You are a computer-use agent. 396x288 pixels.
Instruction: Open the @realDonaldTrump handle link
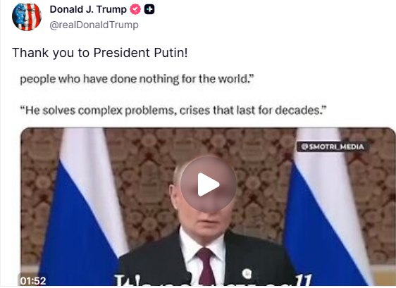tap(94, 25)
